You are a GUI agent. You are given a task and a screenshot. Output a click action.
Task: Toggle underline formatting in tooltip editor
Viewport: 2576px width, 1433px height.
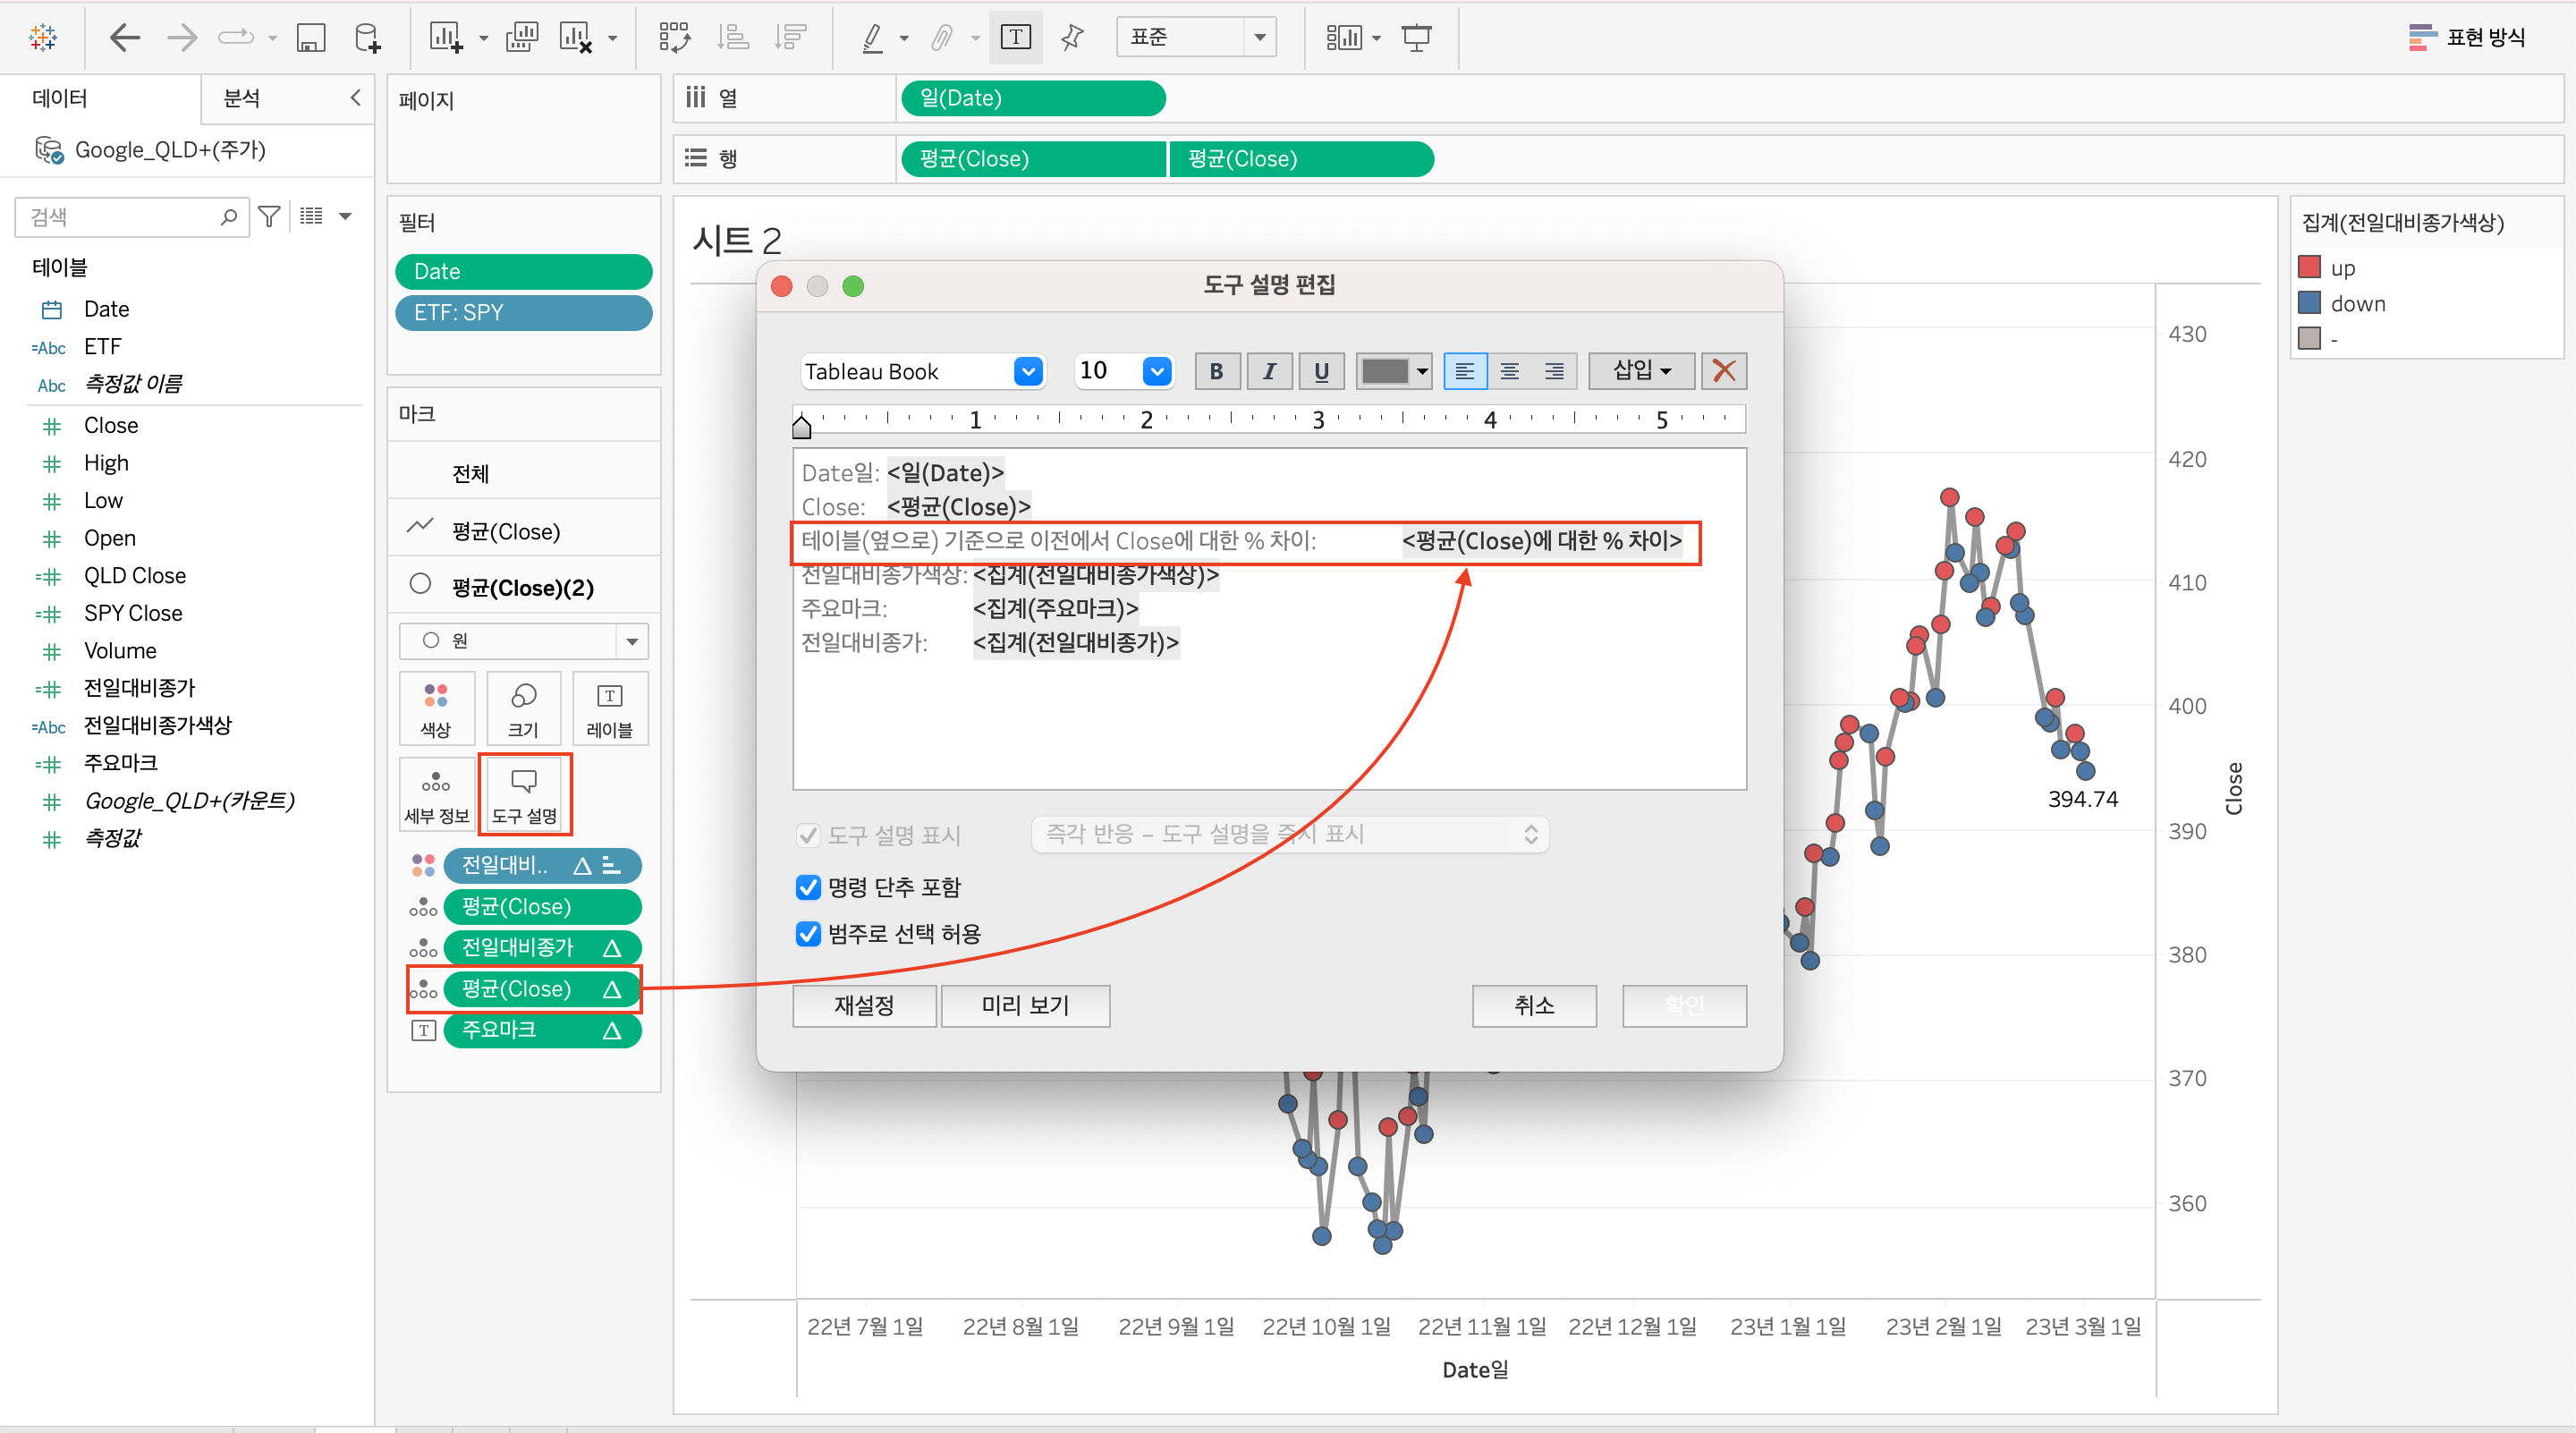1321,371
